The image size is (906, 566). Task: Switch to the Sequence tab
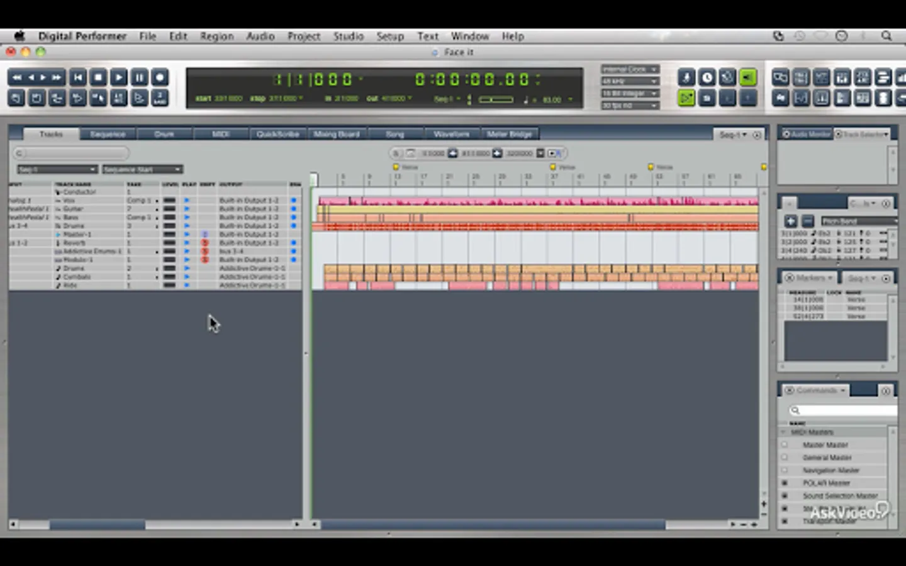click(108, 134)
